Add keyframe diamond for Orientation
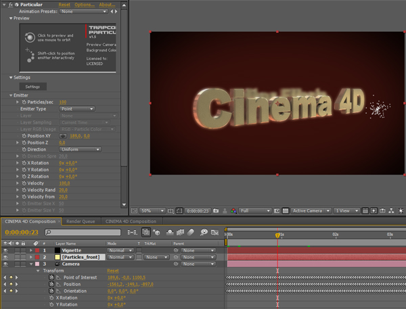Image resolution: width=406 pixels, height=309 pixels. point(11,291)
